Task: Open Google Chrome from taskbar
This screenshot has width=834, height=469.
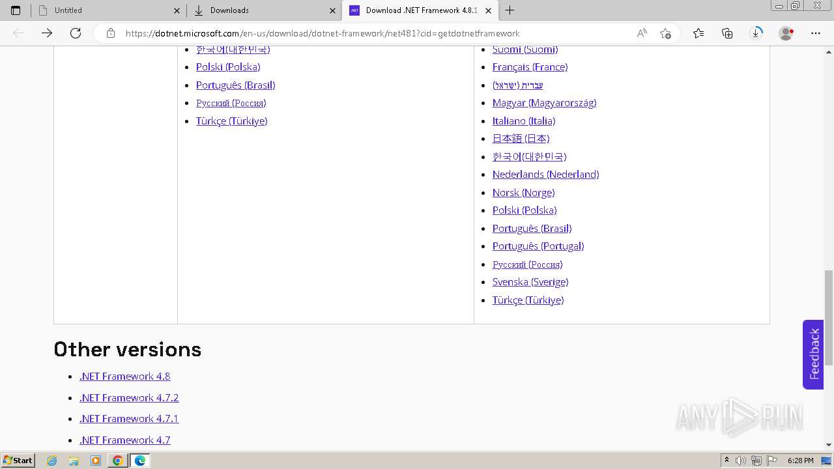Action: (x=117, y=461)
